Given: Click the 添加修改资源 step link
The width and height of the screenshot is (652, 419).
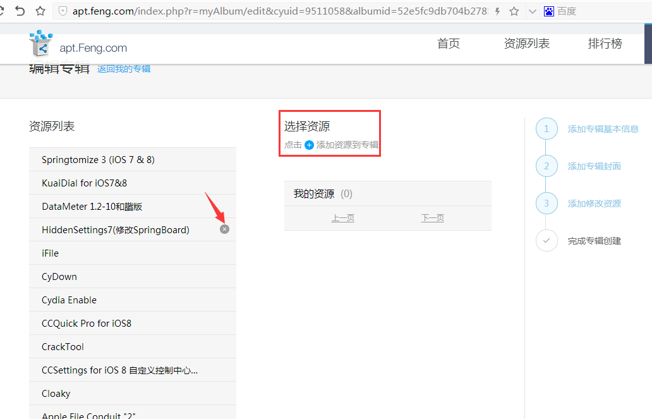Looking at the screenshot, I should pyautogui.click(x=595, y=203).
